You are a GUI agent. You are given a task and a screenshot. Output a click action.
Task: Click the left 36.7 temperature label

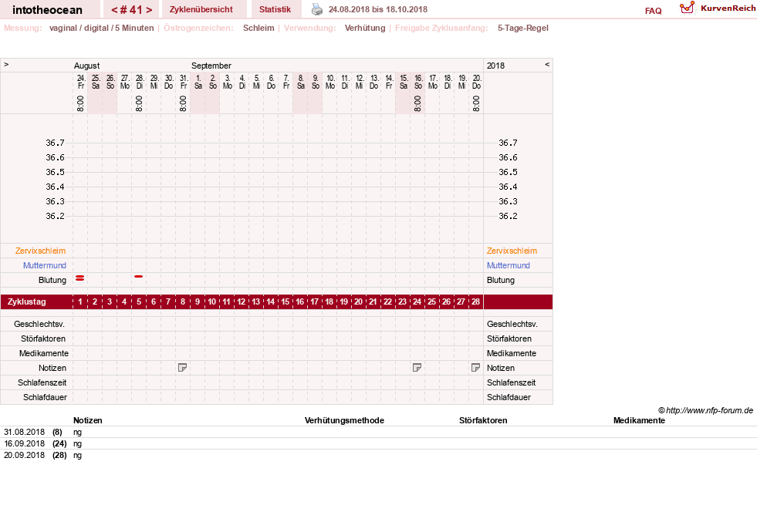coord(55,143)
